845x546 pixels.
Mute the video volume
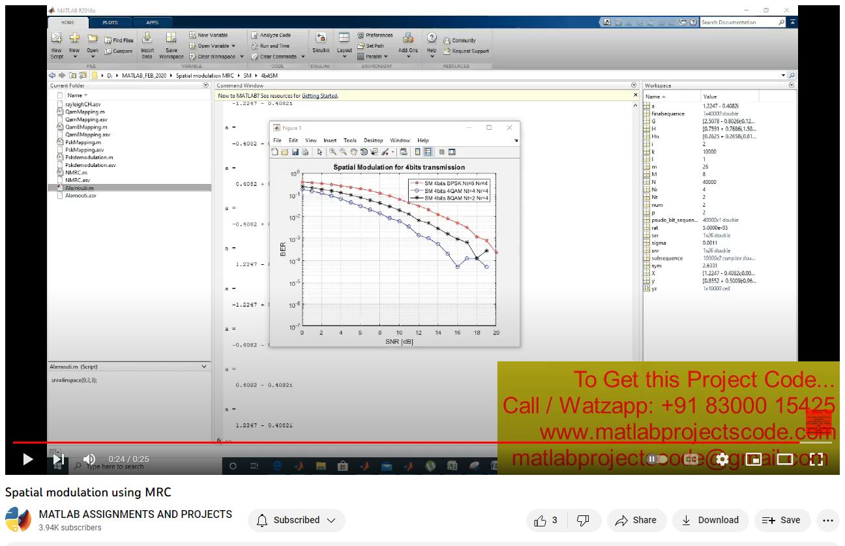[89, 459]
